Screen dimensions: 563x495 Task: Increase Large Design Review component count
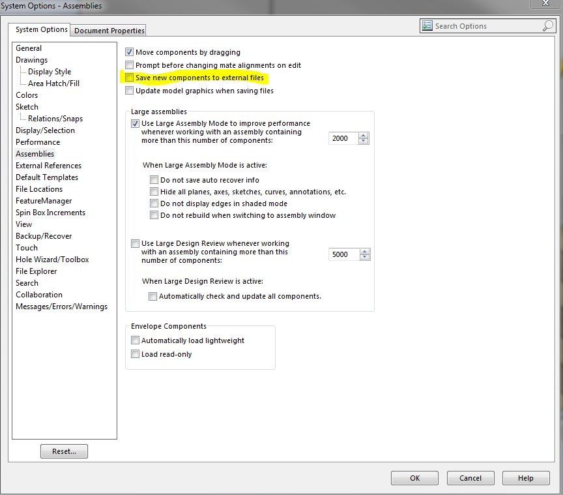(x=364, y=252)
